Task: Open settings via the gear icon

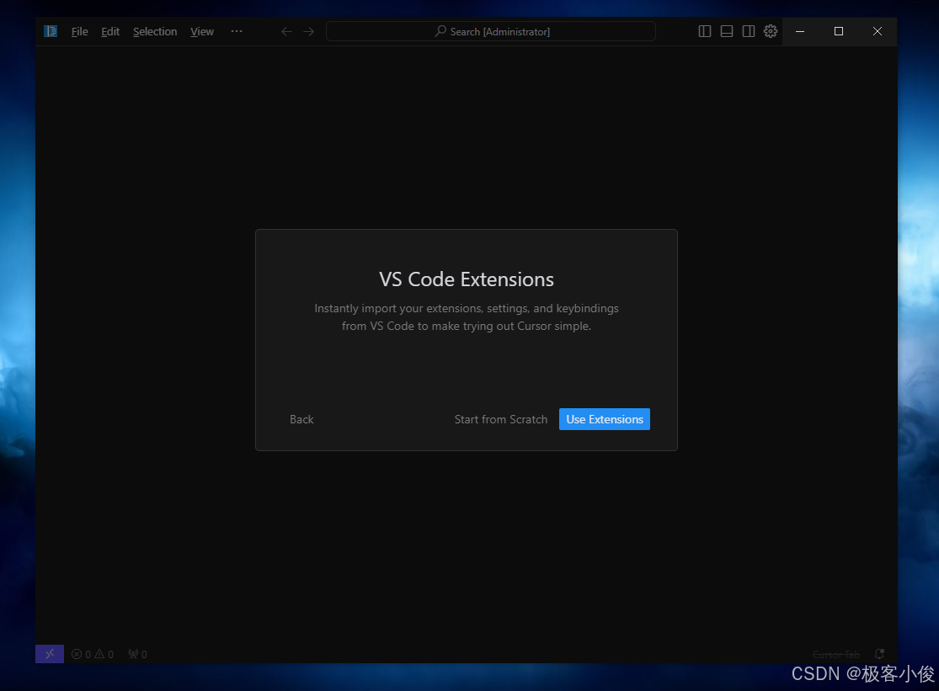Action: [x=771, y=31]
